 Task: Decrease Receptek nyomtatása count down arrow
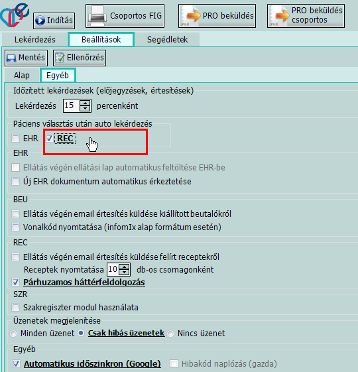tap(124, 273)
